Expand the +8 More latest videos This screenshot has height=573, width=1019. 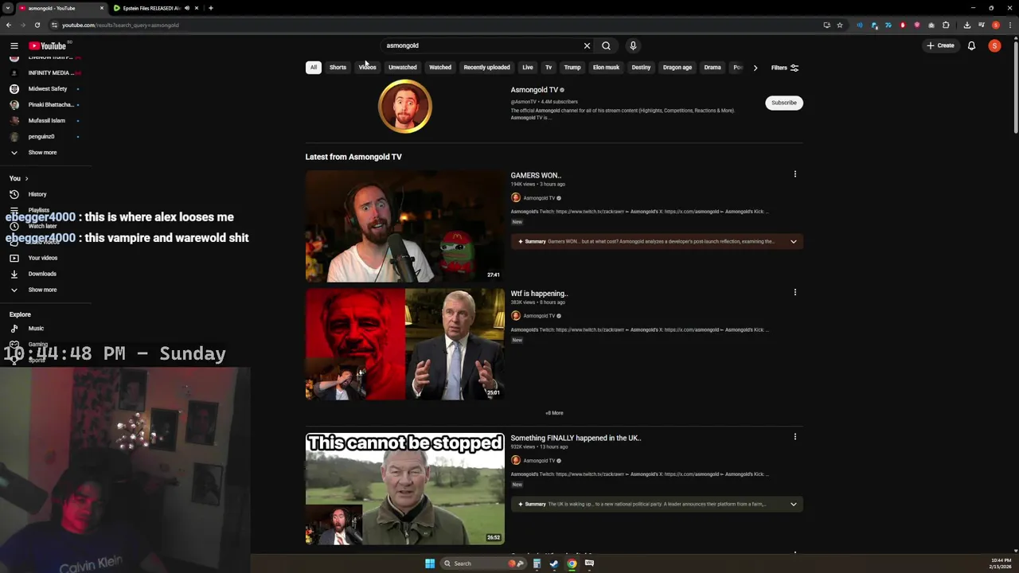[x=554, y=413]
